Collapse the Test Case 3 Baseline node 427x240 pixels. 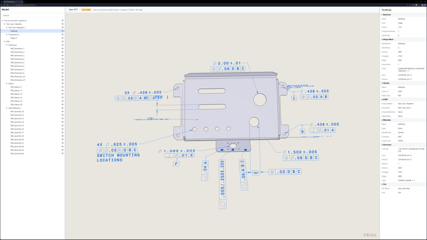click(5, 24)
